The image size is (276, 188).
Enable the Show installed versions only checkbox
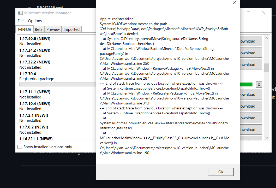(20, 147)
